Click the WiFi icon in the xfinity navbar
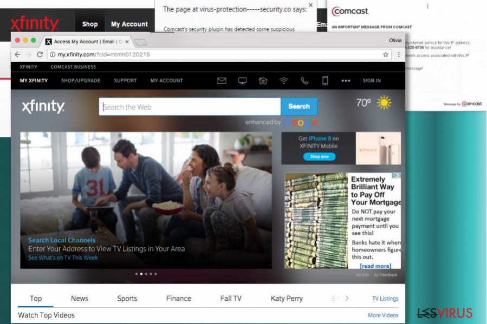 pyautogui.click(x=283, y=81)
